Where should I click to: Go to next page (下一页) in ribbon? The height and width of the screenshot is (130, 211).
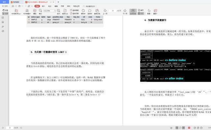pos(125,12)
